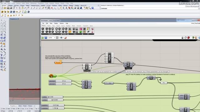Open the 125% zoom level dropdown

pyautogui.click(x=55, y=38)
